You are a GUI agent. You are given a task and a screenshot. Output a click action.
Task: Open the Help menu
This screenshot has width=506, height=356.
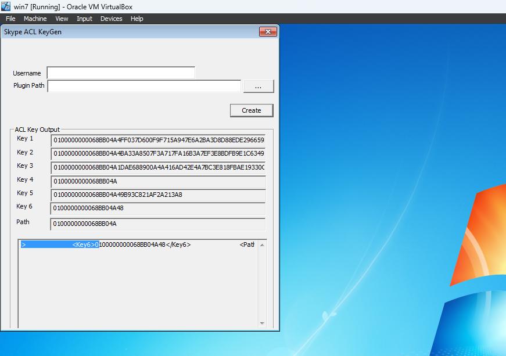pyautogui.click(x=137, y=19)
